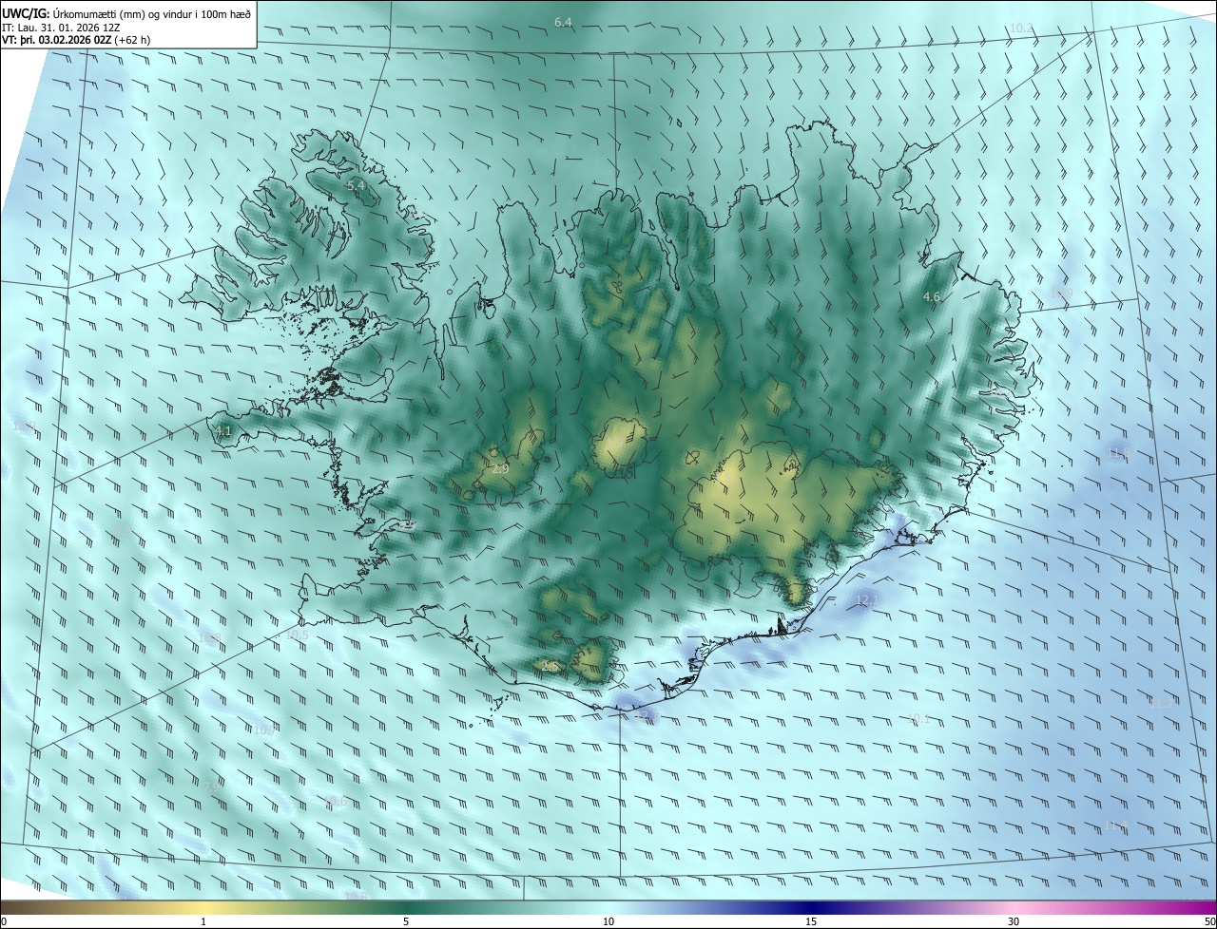Click the 10.5 value label southwest of Iceland

click(x=297, y=635)
